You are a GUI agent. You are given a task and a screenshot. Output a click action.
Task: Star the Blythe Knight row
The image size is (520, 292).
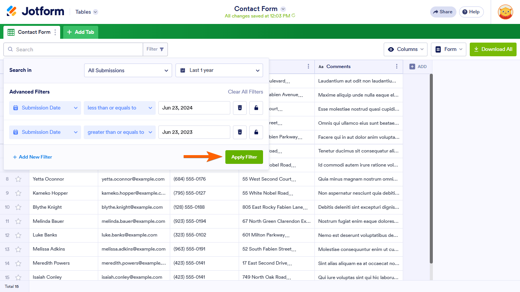click(x=18, y=207)
